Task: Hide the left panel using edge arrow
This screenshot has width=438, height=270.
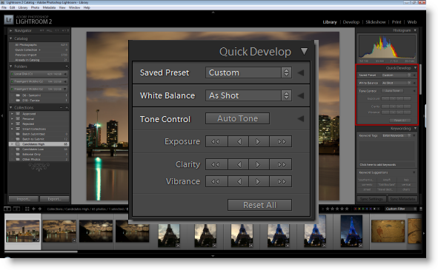Action: pyautogui.click(x=2, y=115)
